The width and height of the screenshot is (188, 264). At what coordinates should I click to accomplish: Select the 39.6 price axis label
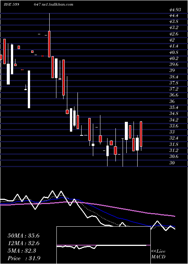click(174, 64)
